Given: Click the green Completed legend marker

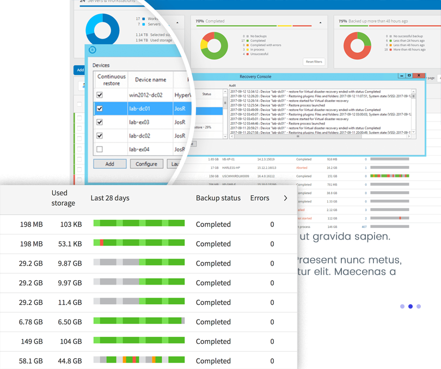Looking at the screenshot, I should (248, 40).
